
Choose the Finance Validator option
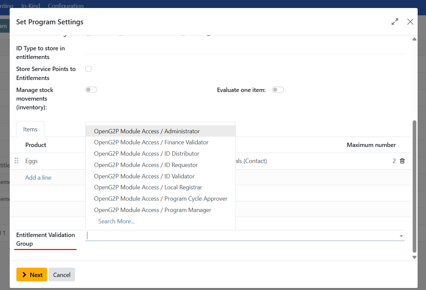tap(151, 142)
